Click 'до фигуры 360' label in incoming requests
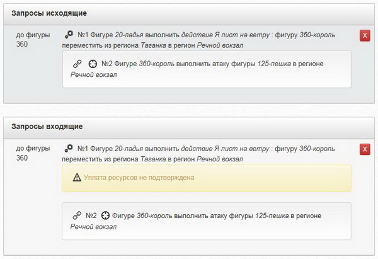378x259 pixels. (x=30, y=153)
